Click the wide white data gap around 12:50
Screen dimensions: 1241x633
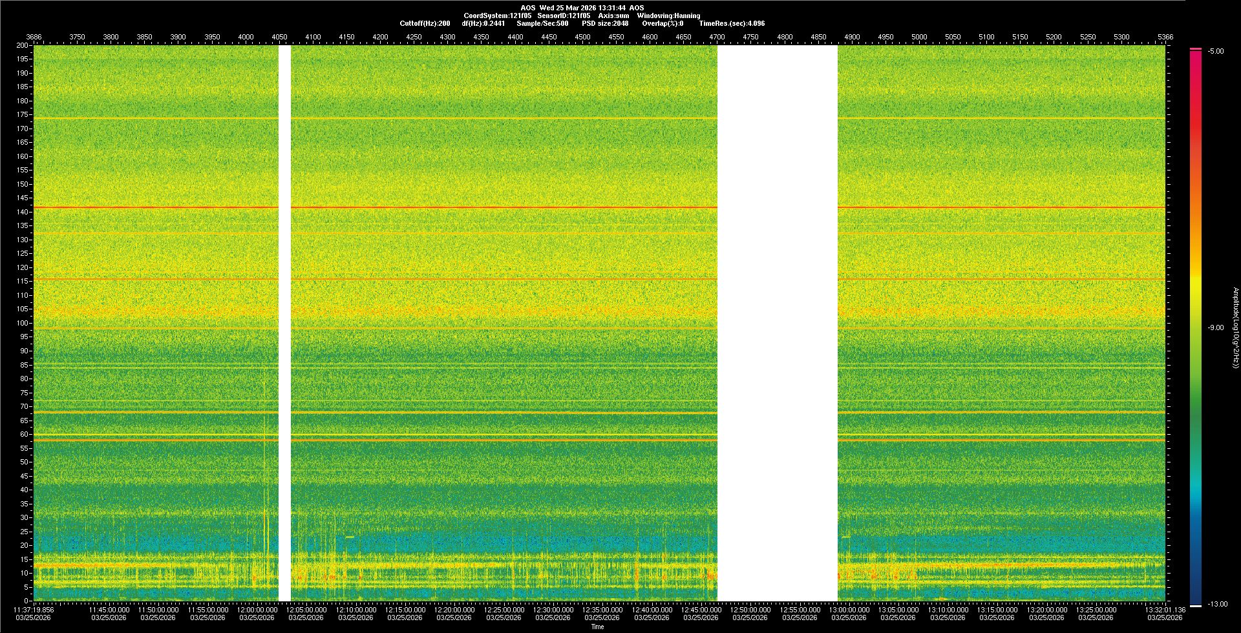pyautogui.click(x=777, y=323)
